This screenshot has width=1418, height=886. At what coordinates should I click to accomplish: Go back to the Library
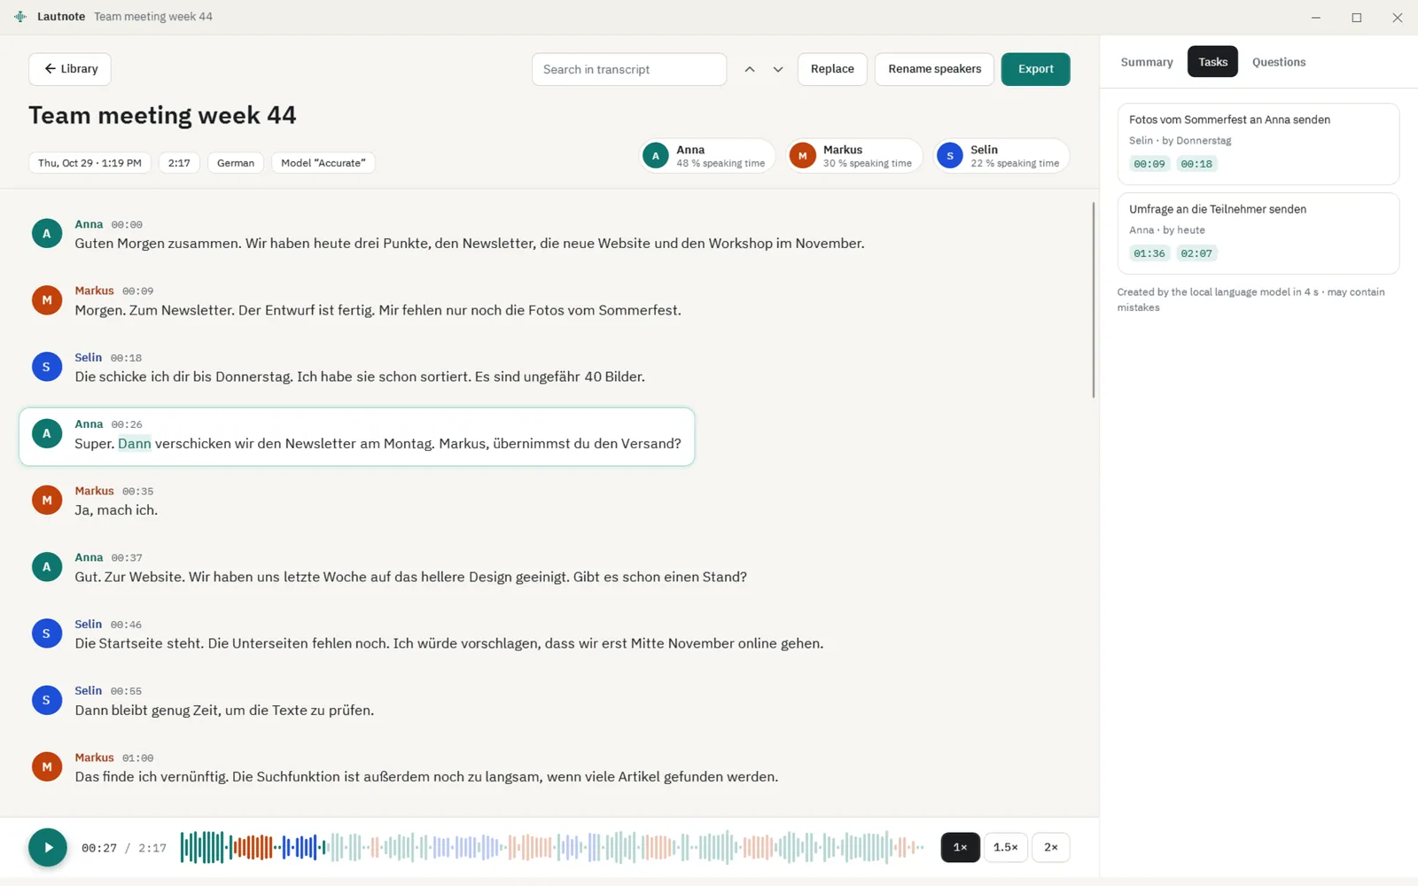[x=70, y=69]
